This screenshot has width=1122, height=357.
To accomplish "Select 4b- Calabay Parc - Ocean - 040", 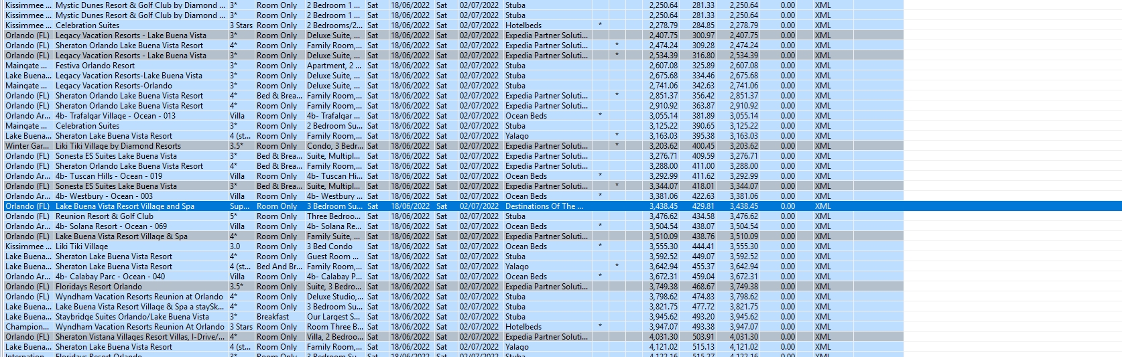I will point(110,277).
